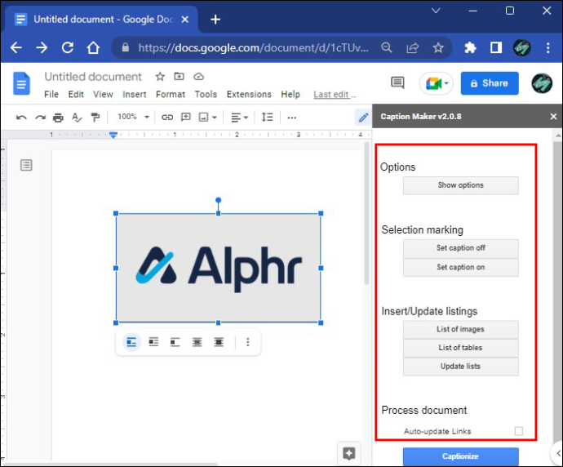Open line and paragraph spacing

tap(267, 117)
